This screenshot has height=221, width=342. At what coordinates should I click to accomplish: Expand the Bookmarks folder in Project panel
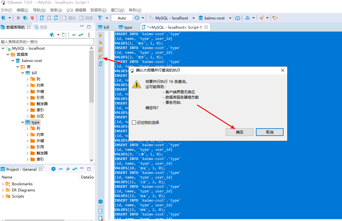pos(3,184)
